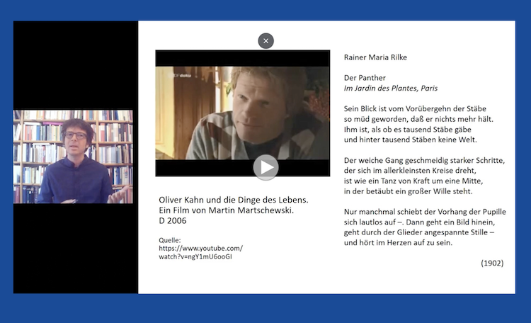Click the line in der betäubt ein großer Wille steht

[x=408, y=191]
